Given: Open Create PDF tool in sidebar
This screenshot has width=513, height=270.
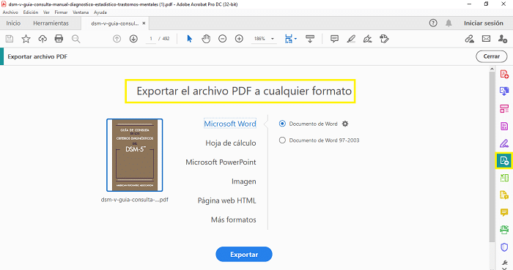Looking at the screenshot, I should [504, 75].
